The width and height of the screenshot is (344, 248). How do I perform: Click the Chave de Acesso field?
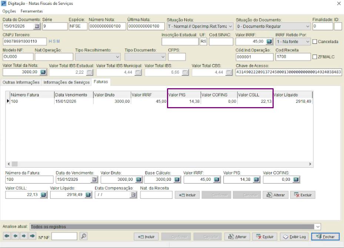[x=288, y=72]
